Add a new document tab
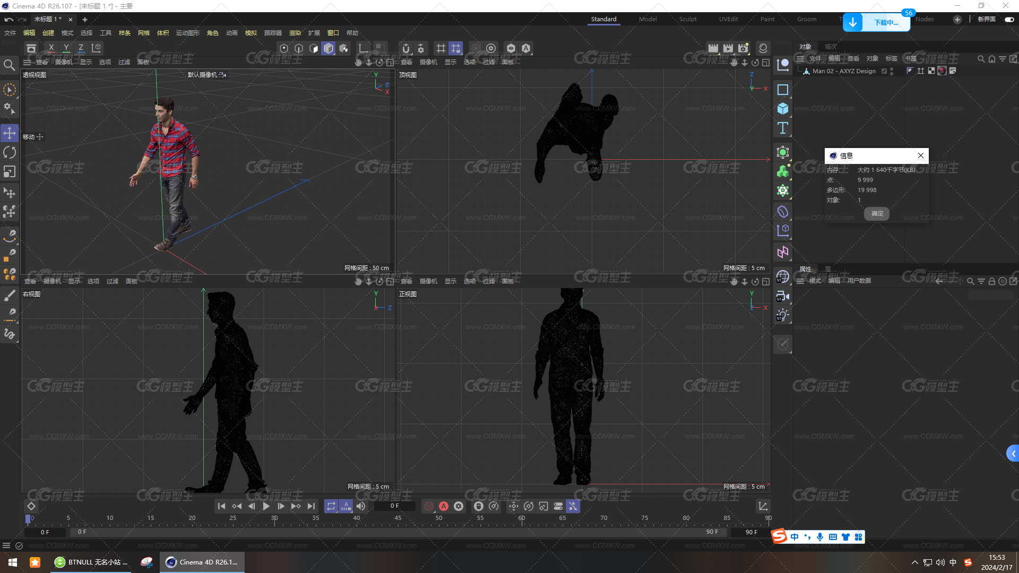Image resolution: width=1019 pixels, height=573 pixels. pos(84,20)
